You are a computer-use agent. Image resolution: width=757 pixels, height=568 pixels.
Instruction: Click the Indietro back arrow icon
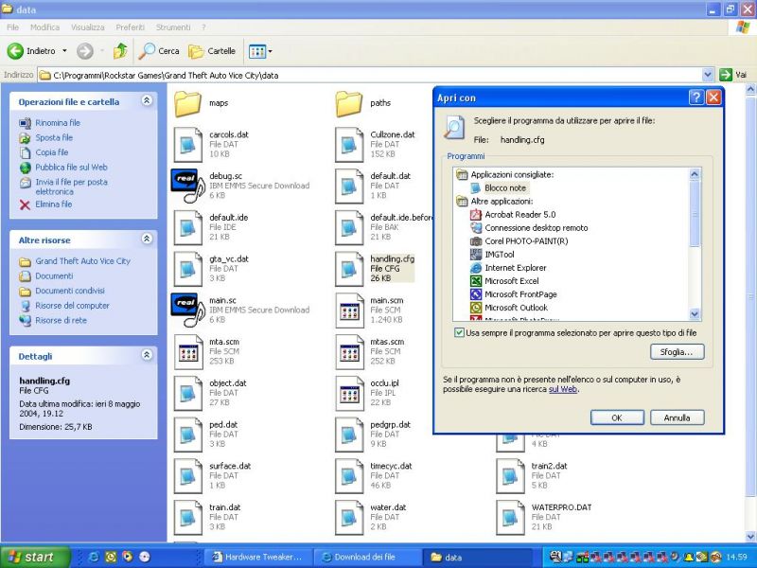tap(15, 51)
